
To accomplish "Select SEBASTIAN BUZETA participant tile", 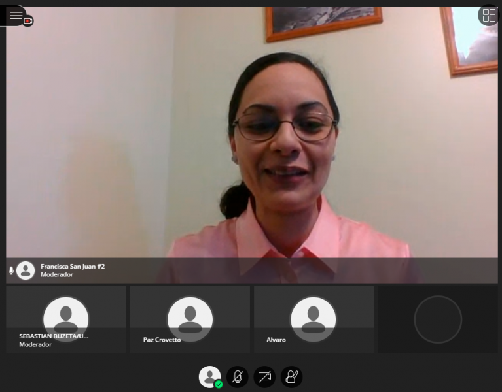I will click(x=66, y=319).
